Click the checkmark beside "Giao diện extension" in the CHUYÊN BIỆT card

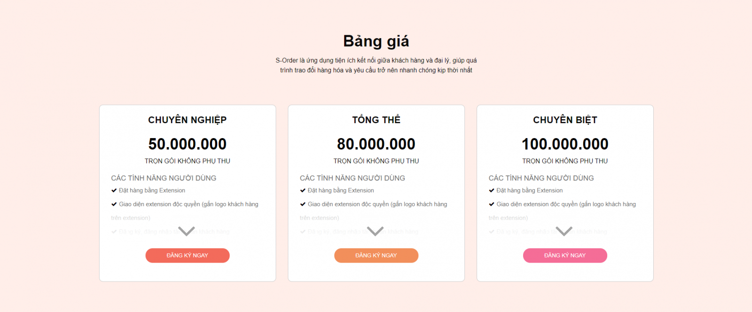[x=492, y=204]
